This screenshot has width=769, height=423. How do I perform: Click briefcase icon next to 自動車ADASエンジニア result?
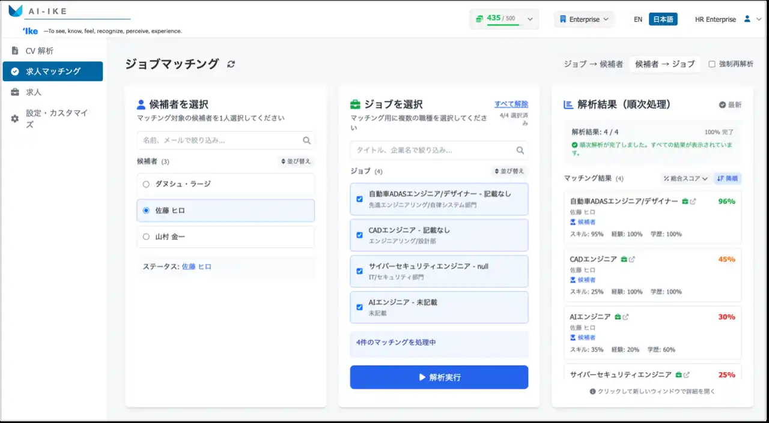pyautogui.click(x=685, y=202)
